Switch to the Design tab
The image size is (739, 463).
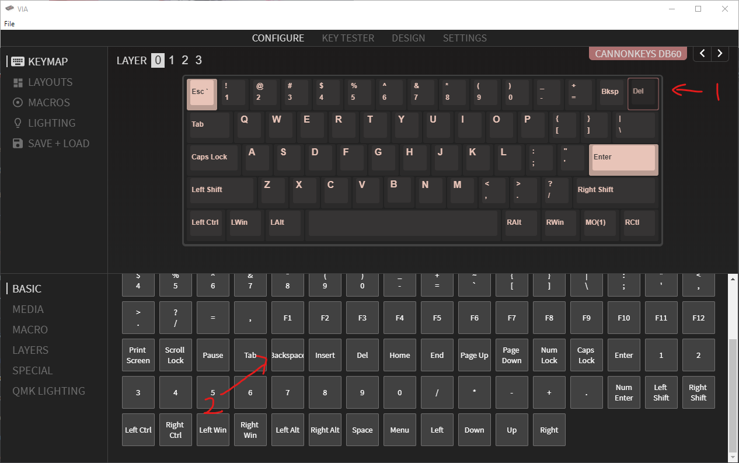[x=408, y=38]
